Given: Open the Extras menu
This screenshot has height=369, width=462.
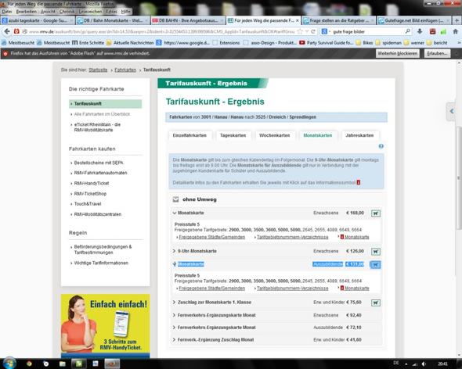Looking at the screenshot, I should click(x=111, y=12).
